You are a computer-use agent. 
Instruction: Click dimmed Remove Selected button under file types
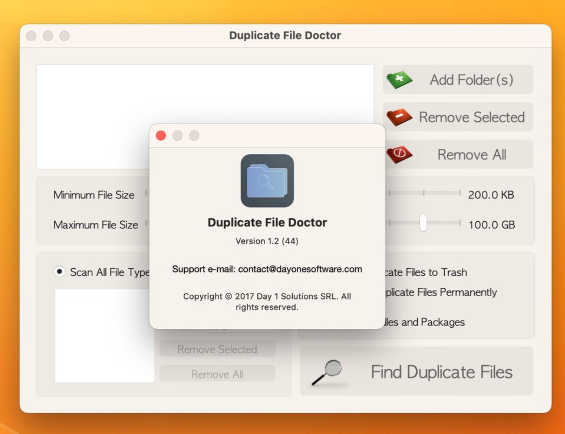[x=217, y=349]
